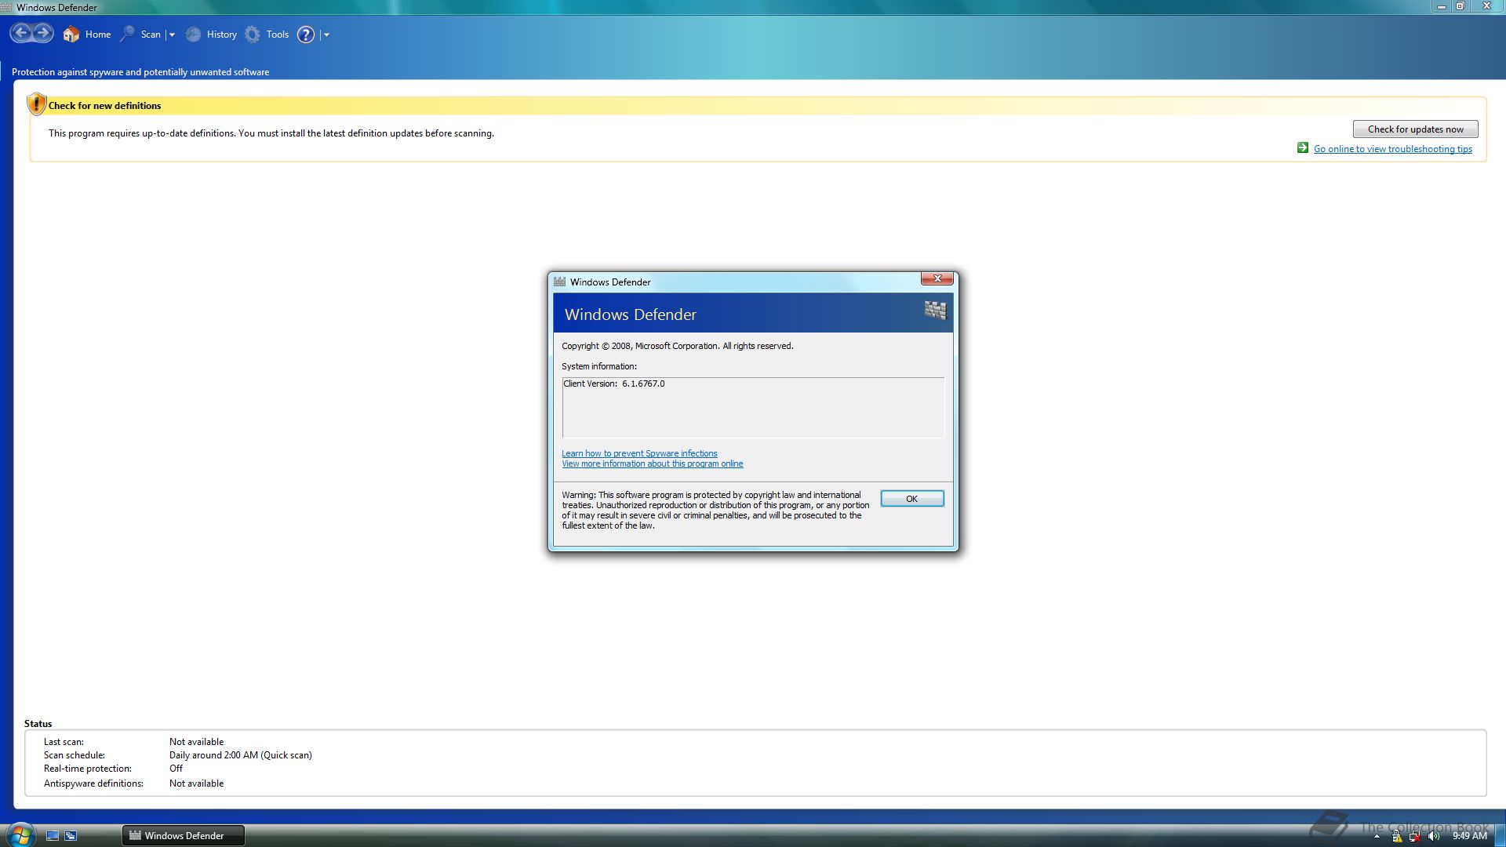Expand the Scan options dropdown arrow

pyautogui.click(x=172, y=35)
